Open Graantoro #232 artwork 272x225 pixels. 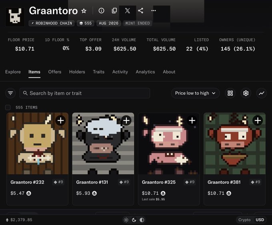click(x=38, y=144)
